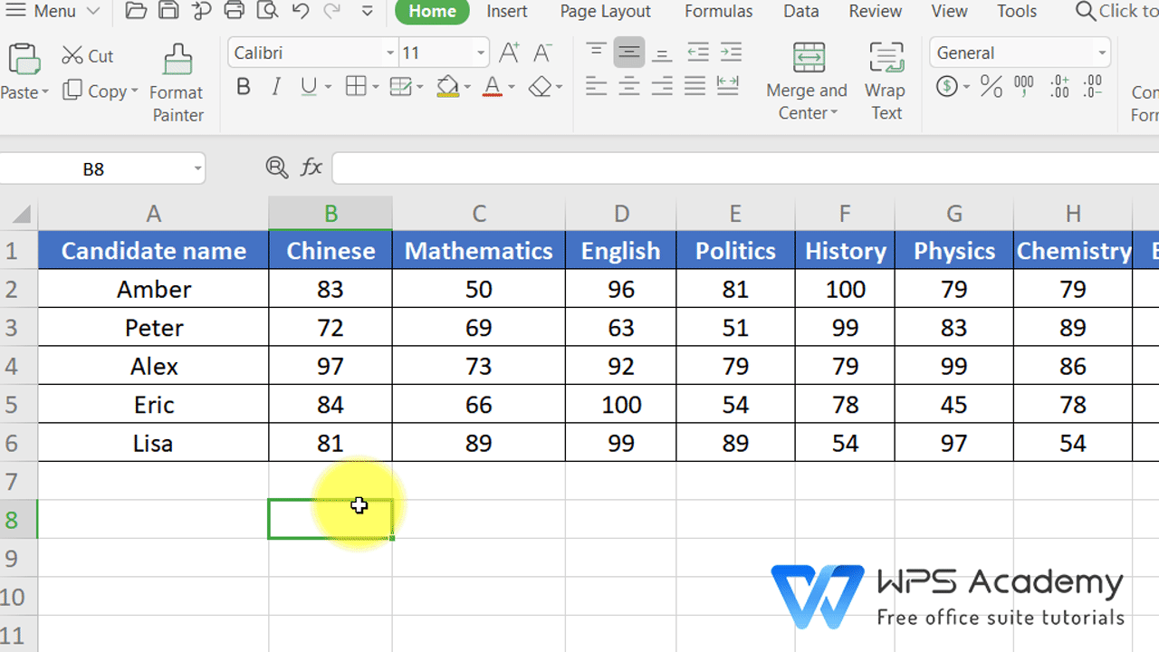The width and height of the screenshot is (1159, 652).
Task: Go to the Page Layout tab
Action: (x=605, y=12)
